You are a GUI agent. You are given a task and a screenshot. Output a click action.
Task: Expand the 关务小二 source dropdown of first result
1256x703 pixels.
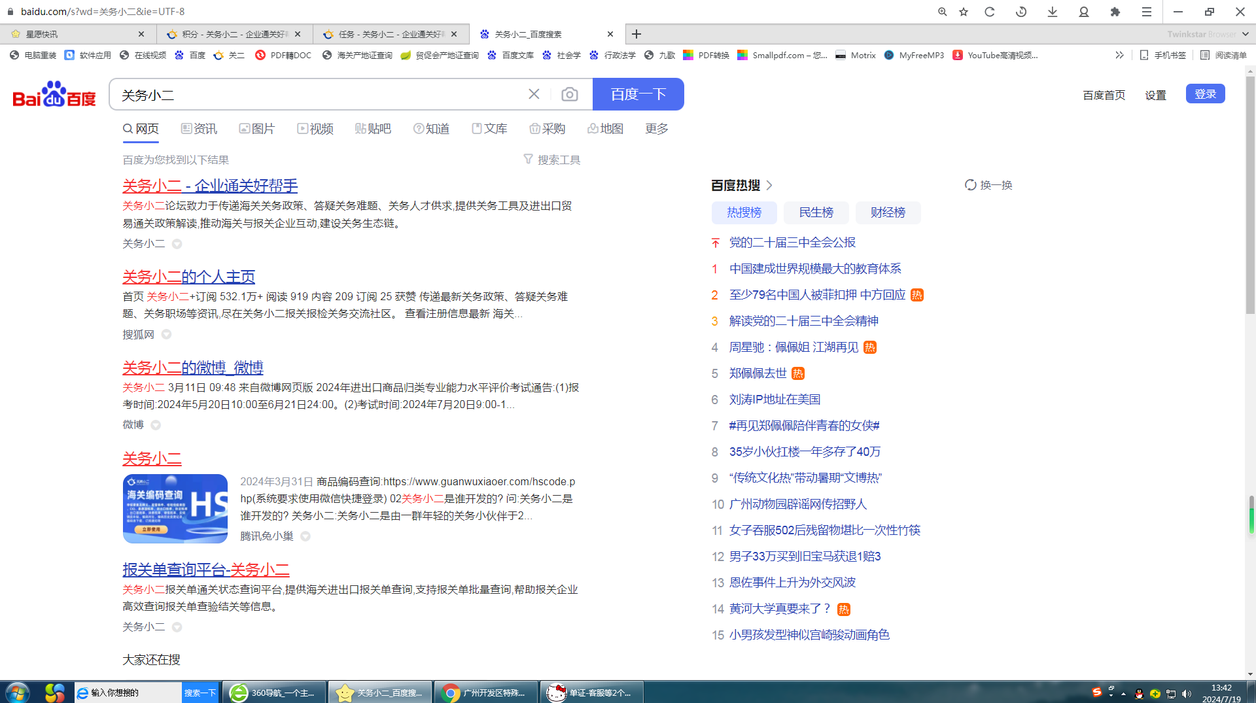(177, 244)
